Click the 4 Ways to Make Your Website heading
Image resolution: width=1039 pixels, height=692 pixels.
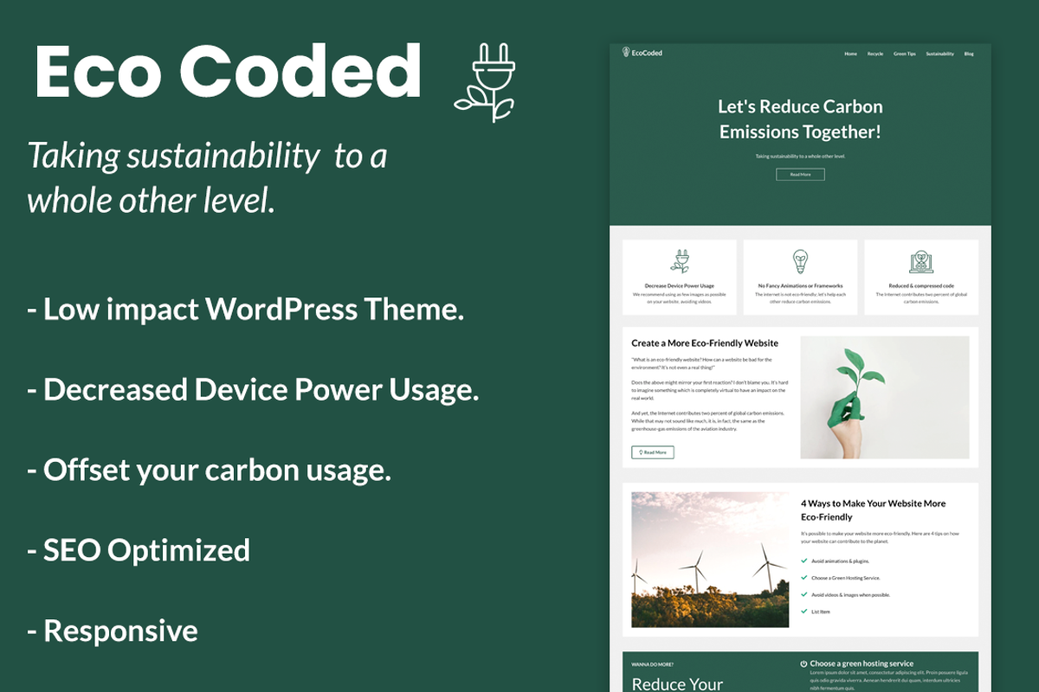click(873, 510)
